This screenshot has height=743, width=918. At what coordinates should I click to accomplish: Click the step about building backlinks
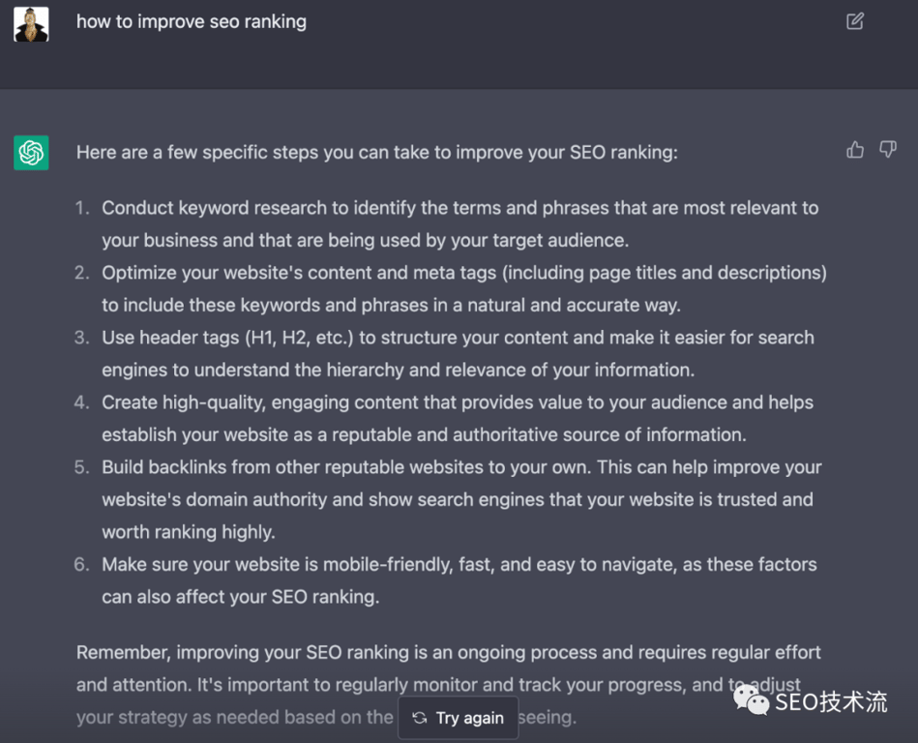[x=461, y=499]
